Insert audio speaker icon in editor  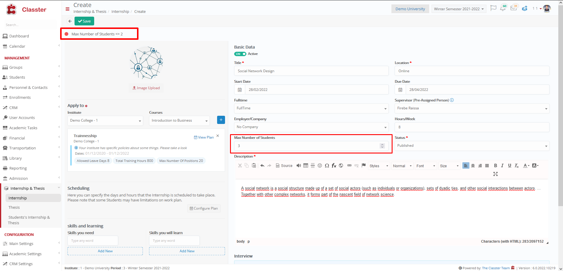[x=299, y=165]
